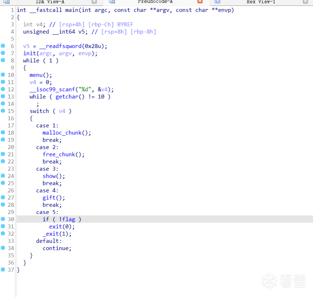Select the "%d" format string
The height and width of the screenshot is (297, 313).
point(85,89)
